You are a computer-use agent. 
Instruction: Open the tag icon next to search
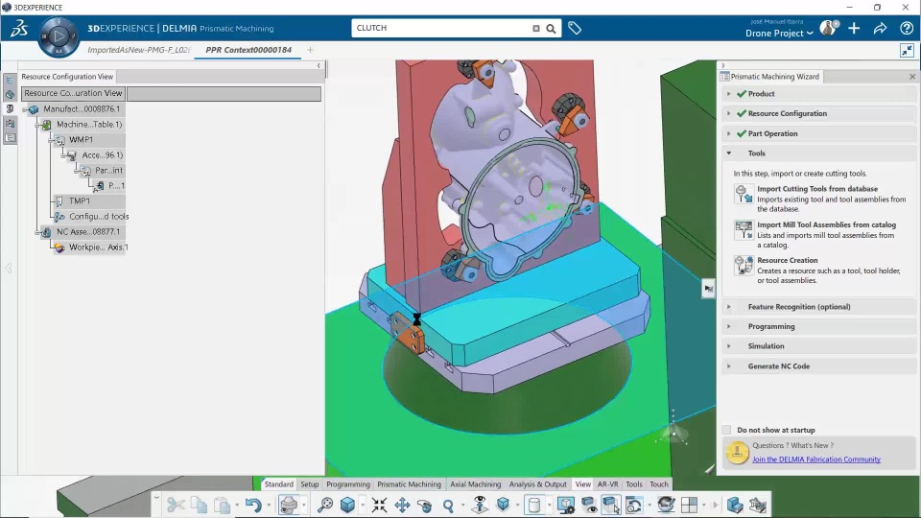[575, 28]
